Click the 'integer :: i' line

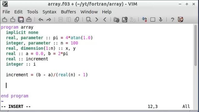tap(21, 64)
